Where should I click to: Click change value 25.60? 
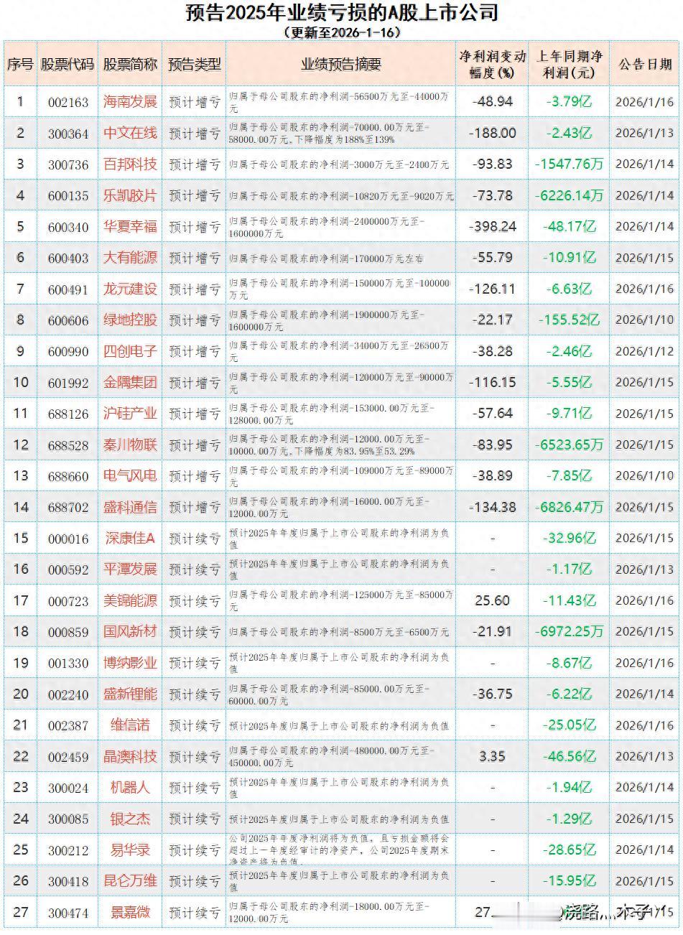click(493, 600)
